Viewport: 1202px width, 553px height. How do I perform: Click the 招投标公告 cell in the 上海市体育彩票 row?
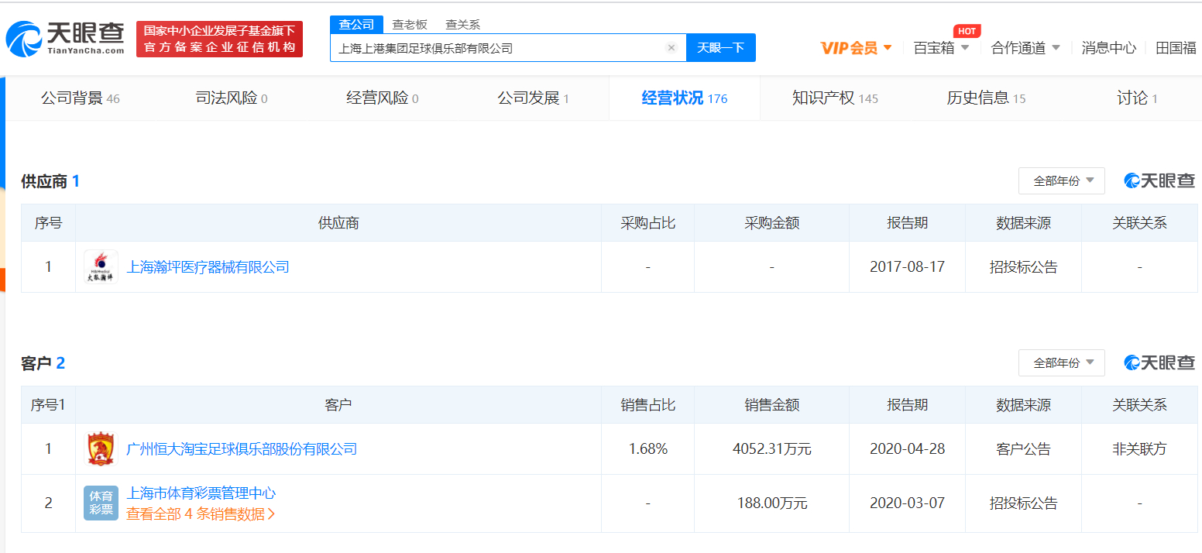[1024, 503]
